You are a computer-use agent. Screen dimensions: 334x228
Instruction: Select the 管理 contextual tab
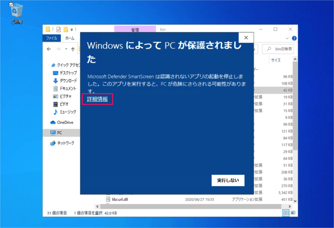[x=135, y=30]
